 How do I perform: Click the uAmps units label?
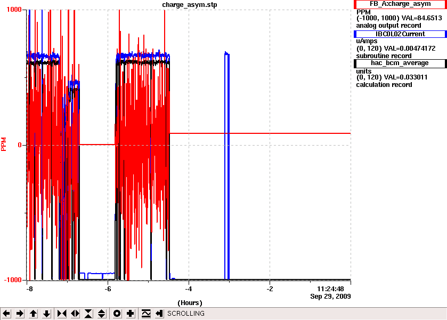[x=367, y=41]
